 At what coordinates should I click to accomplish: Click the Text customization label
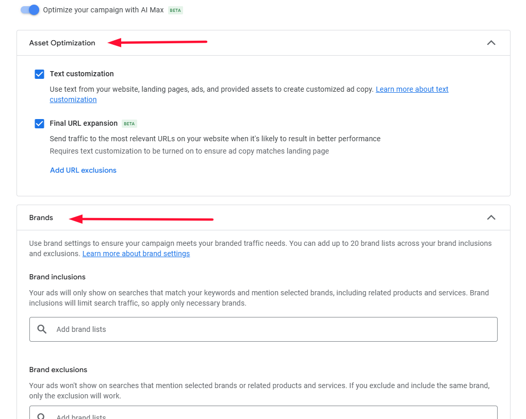pos(81,74)
